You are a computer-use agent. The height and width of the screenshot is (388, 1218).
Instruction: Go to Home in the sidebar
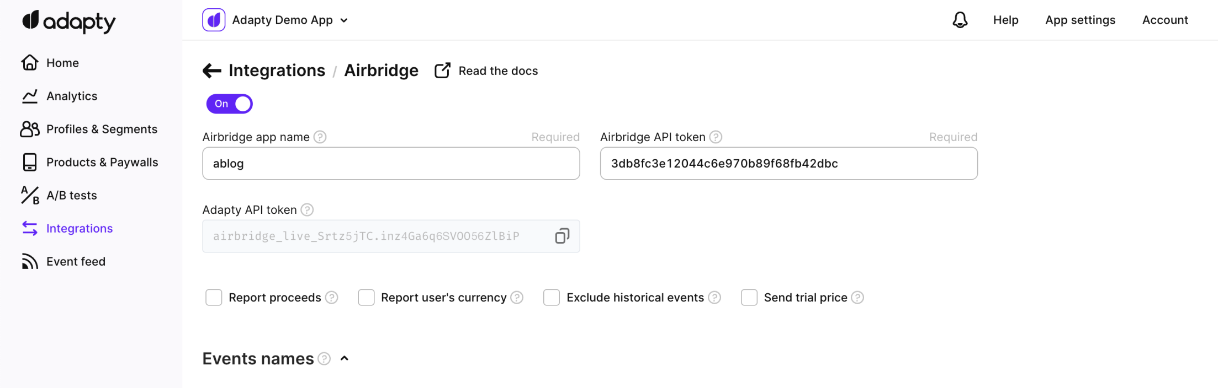tap(62, 63)
